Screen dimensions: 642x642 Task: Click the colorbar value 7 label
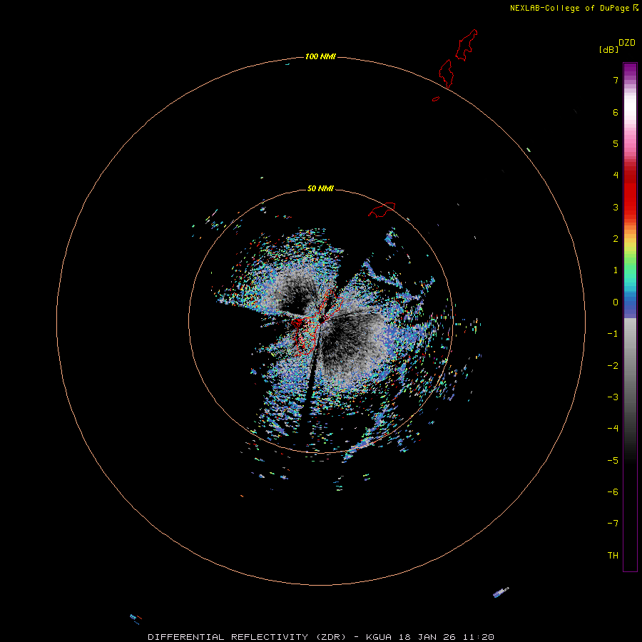pos(616,80)
